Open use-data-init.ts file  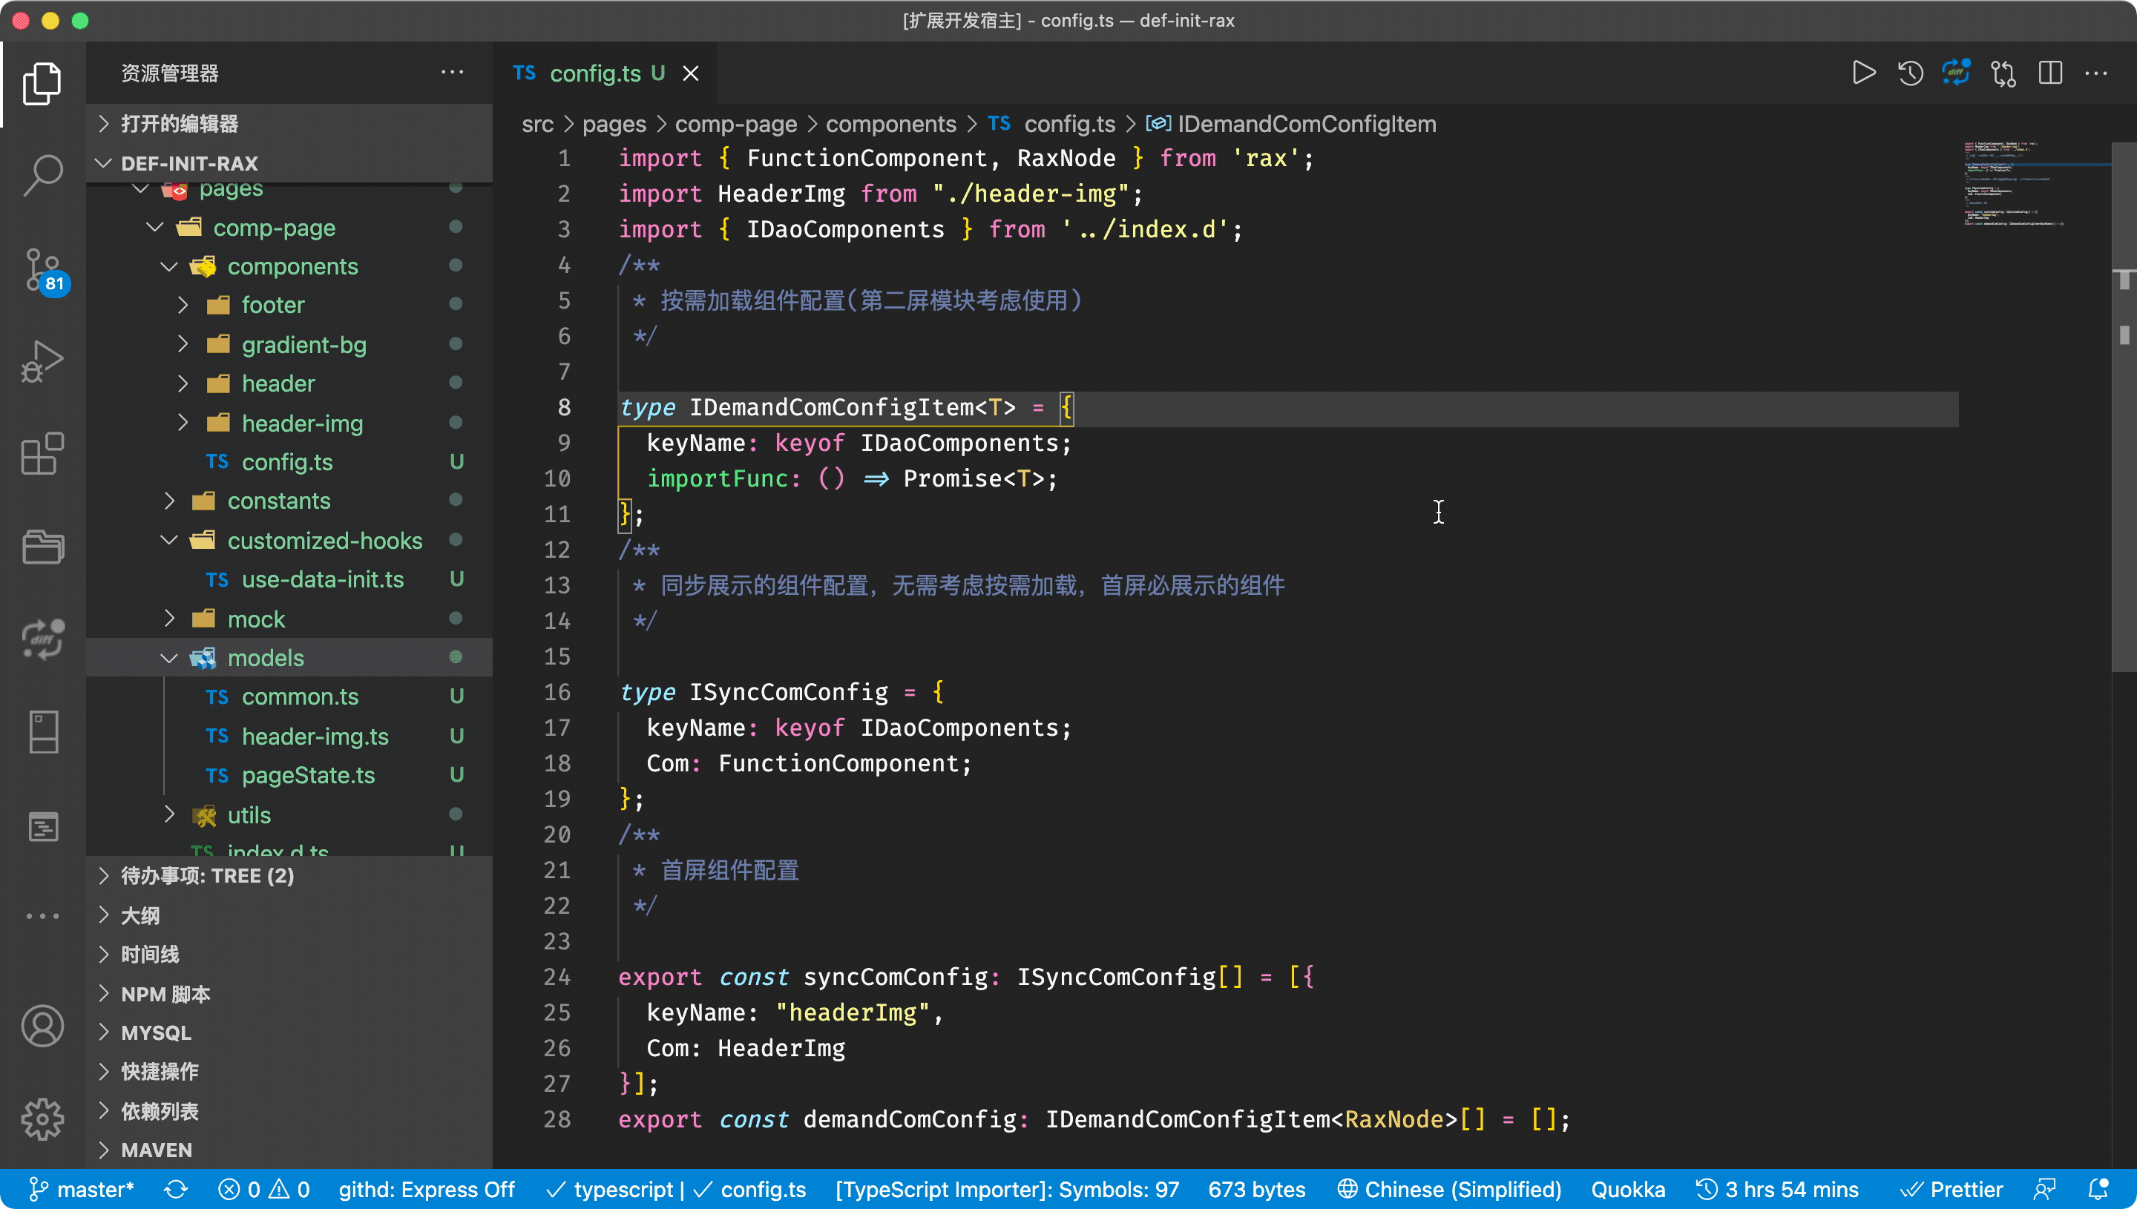[289, 579]
